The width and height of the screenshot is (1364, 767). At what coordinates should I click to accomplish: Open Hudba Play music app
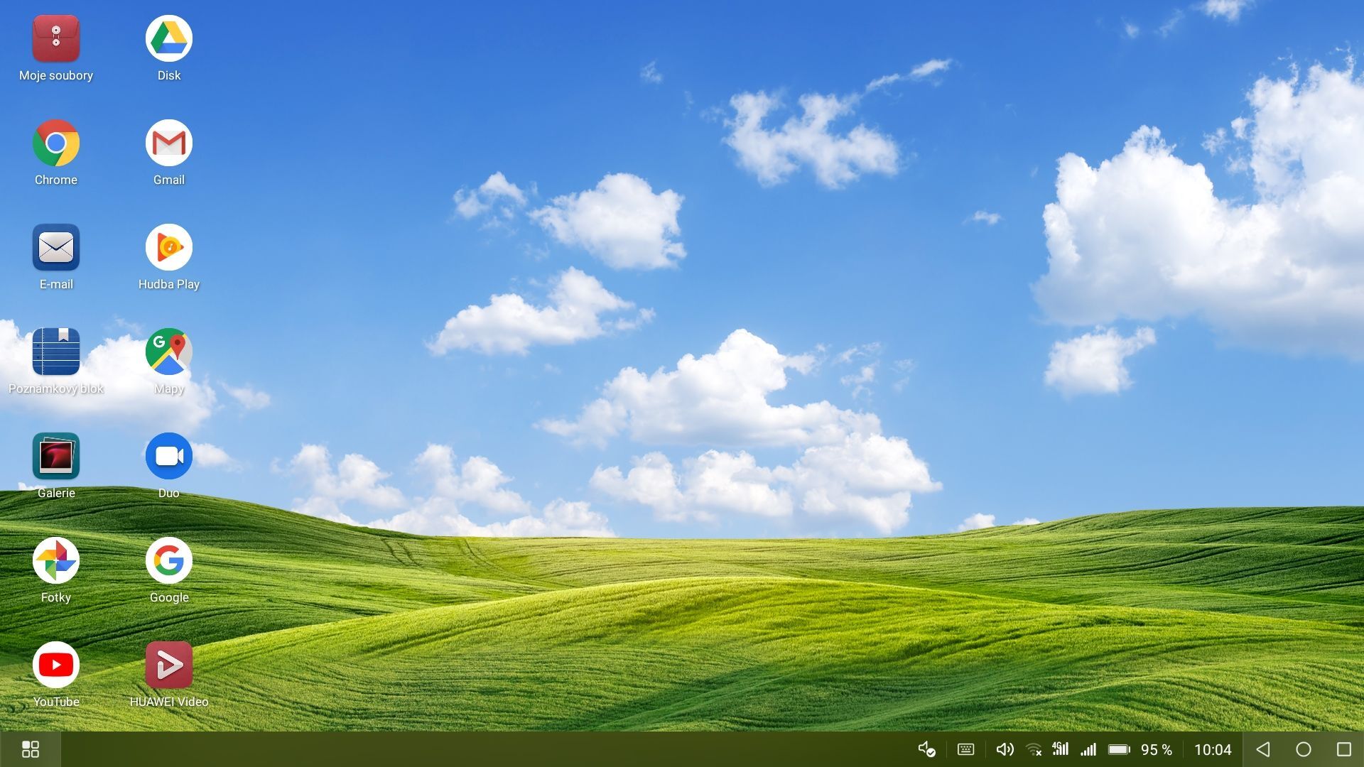(x=169, y=248)
